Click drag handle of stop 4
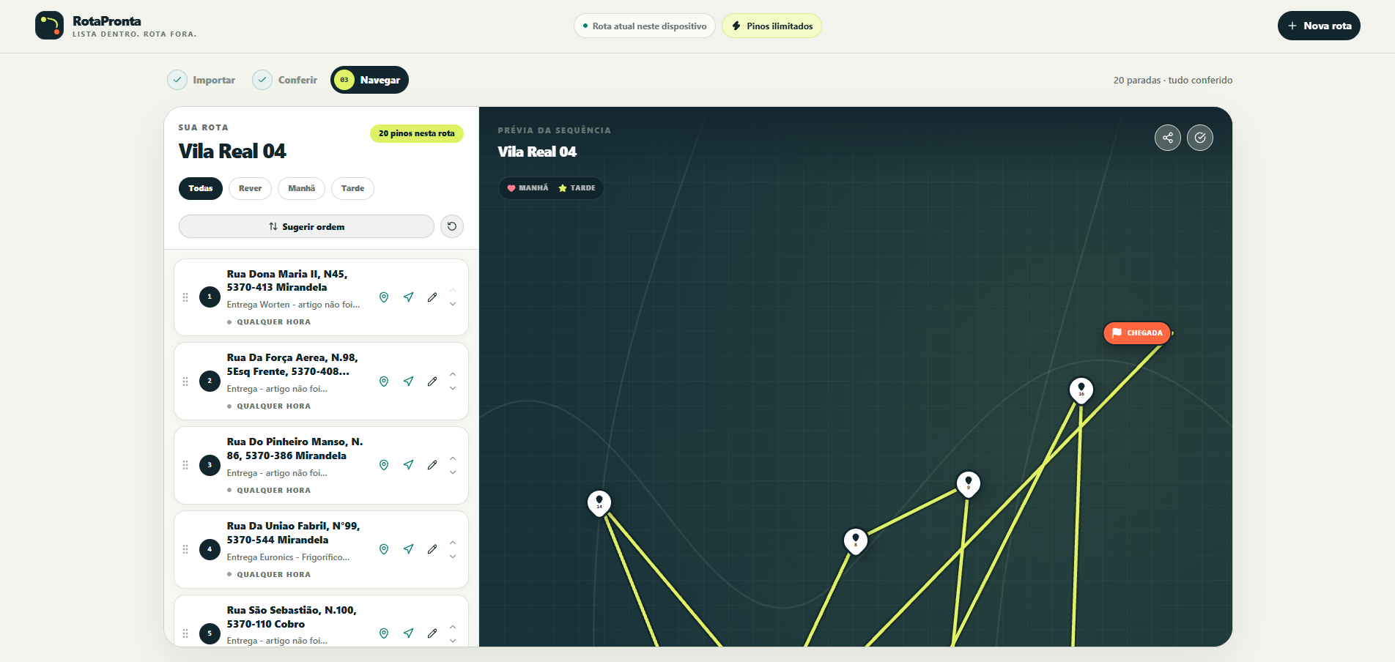 point(185,549)
